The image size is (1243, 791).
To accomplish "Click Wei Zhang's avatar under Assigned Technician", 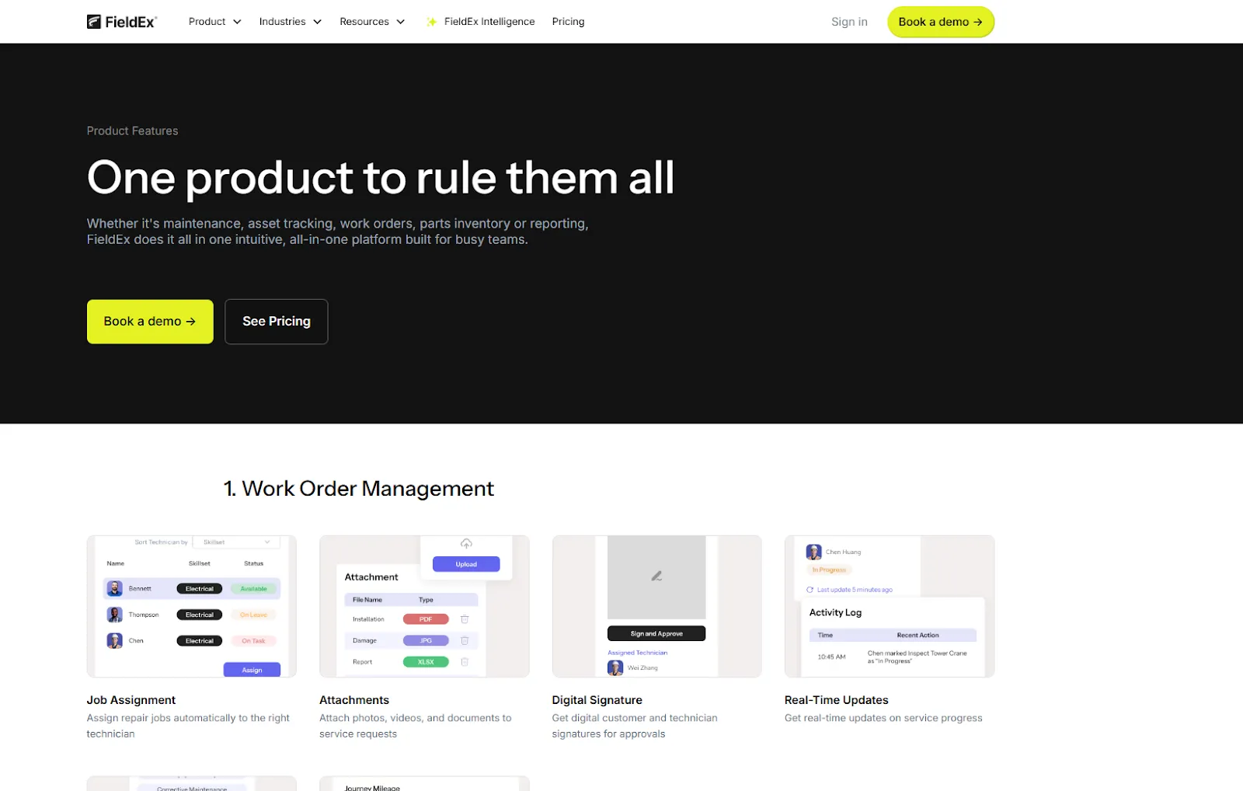I will click(x=615, y=668).
